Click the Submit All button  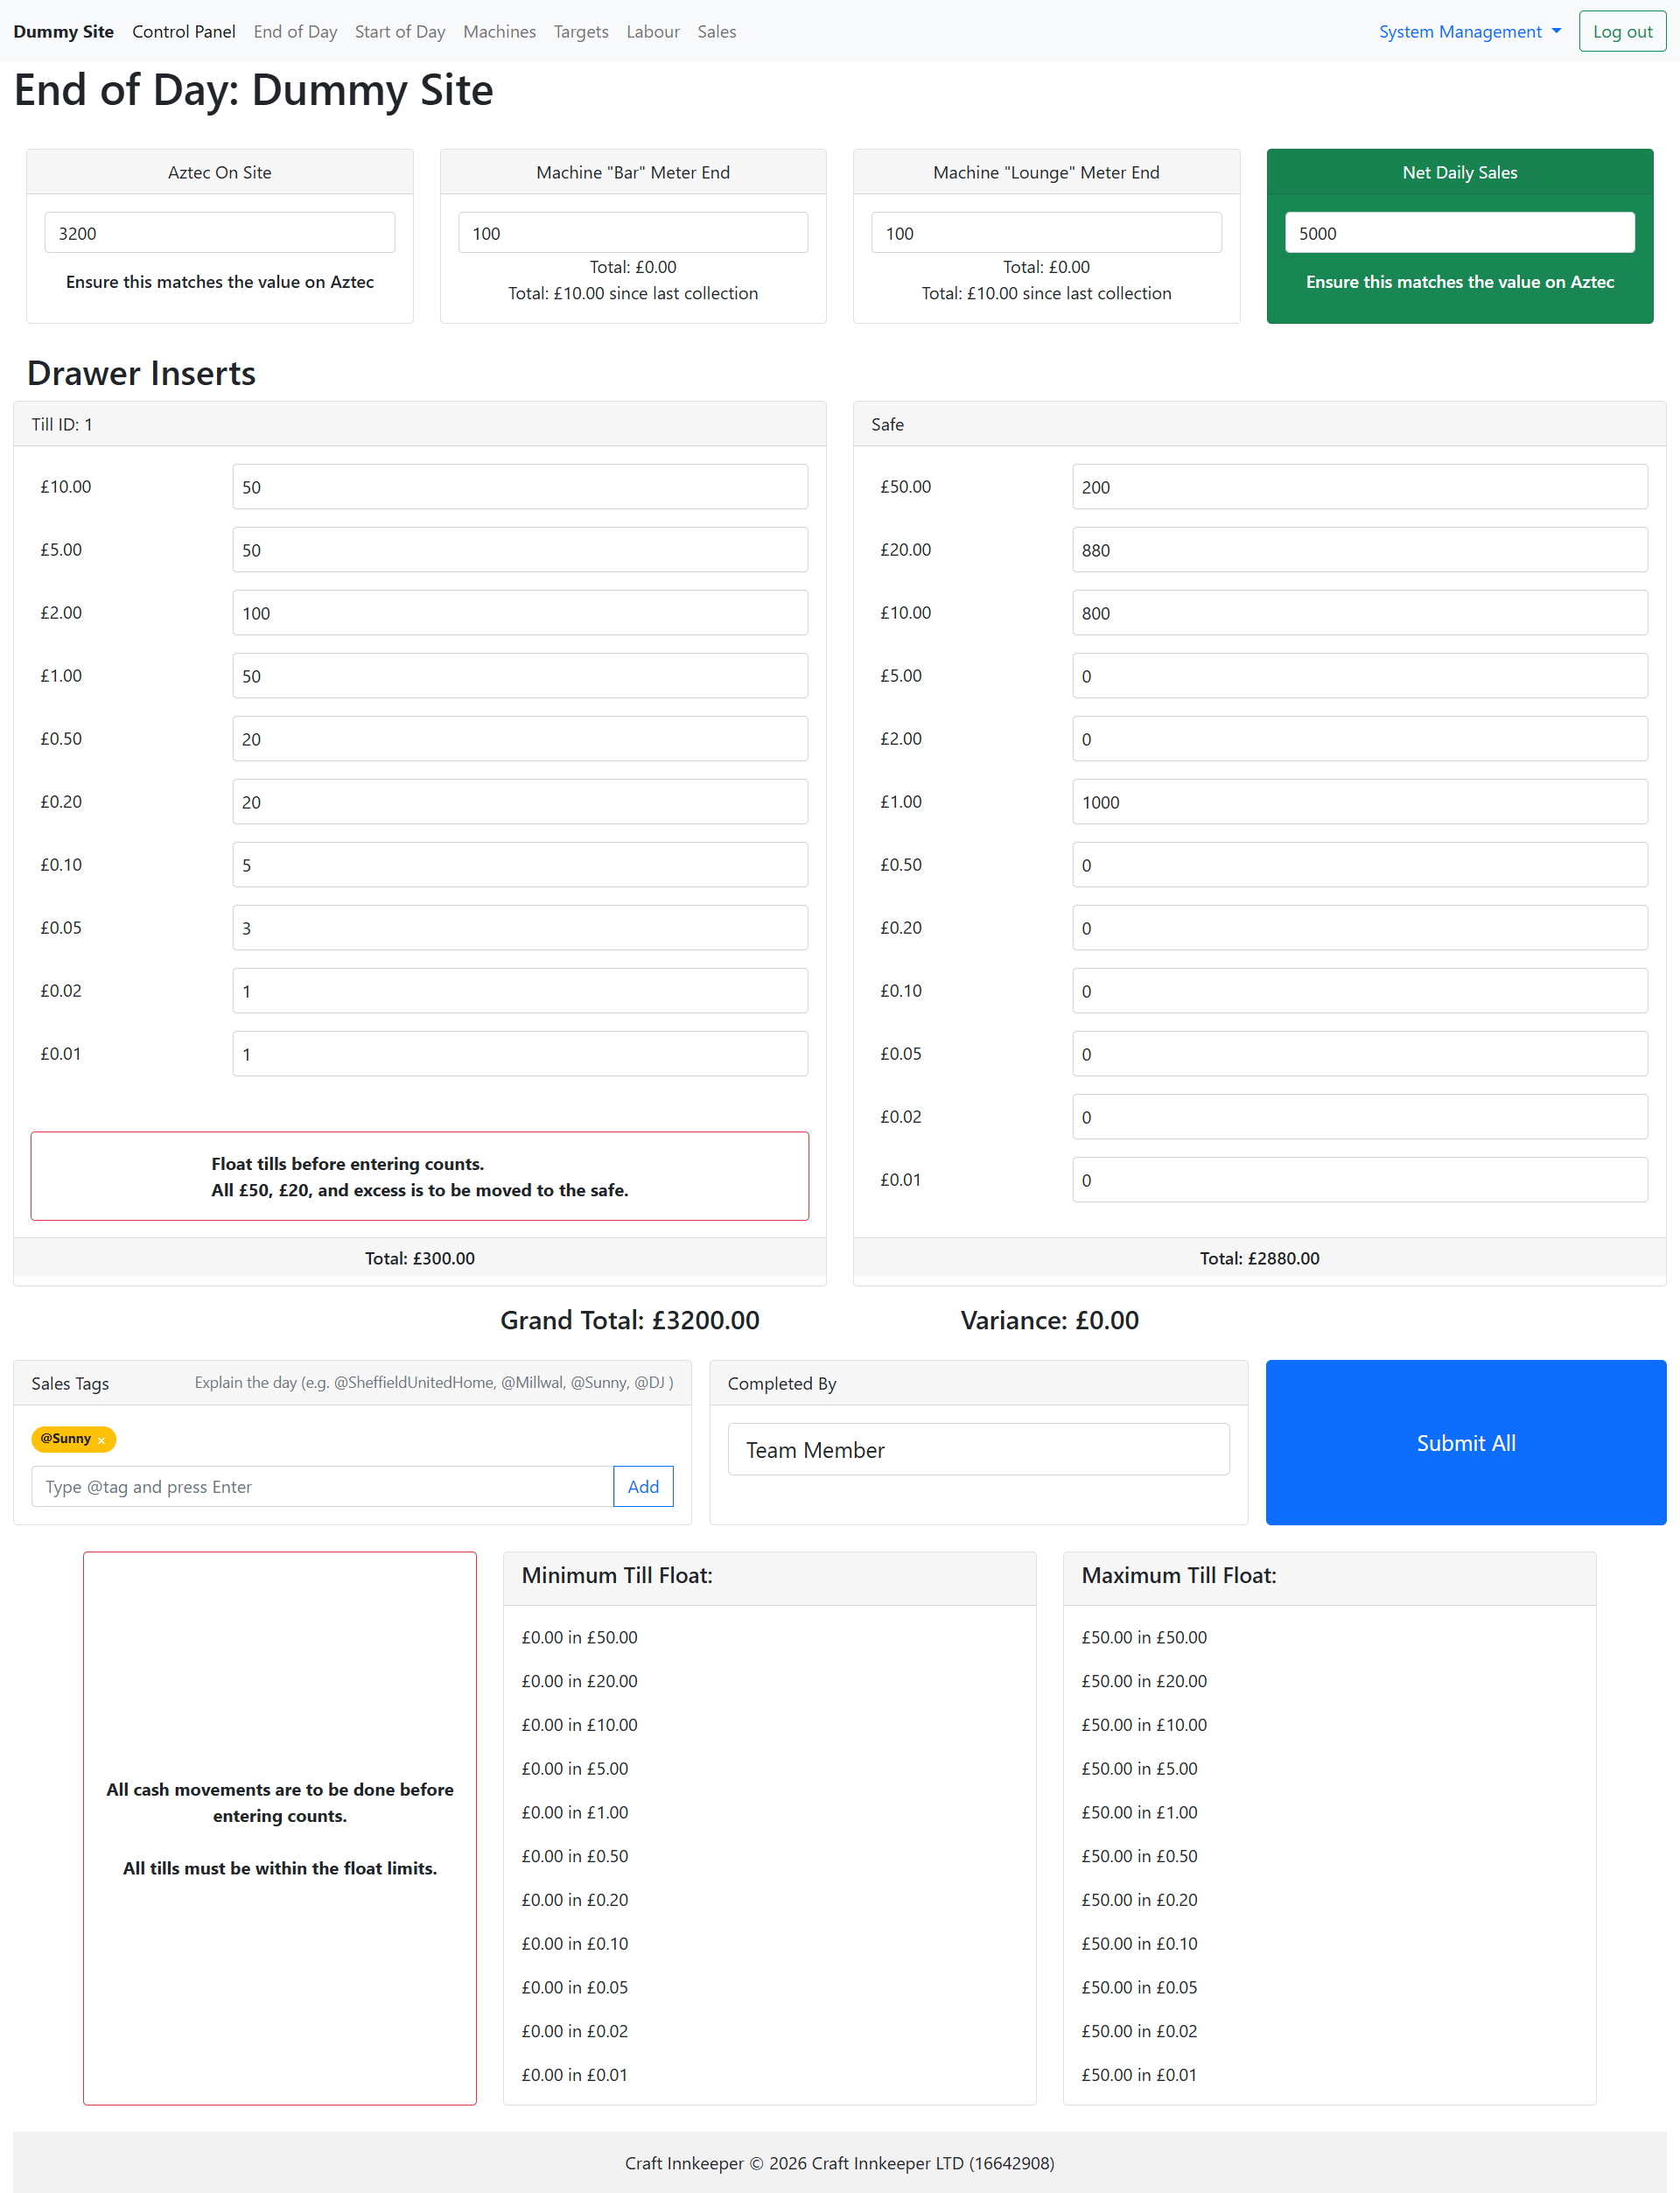tap(1465, 1442)
